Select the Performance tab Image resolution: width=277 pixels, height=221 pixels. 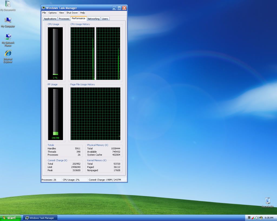coord(78,18)
